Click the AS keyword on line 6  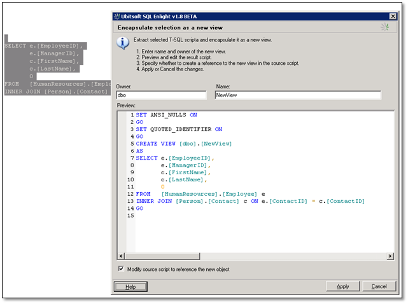pos(139,151)
